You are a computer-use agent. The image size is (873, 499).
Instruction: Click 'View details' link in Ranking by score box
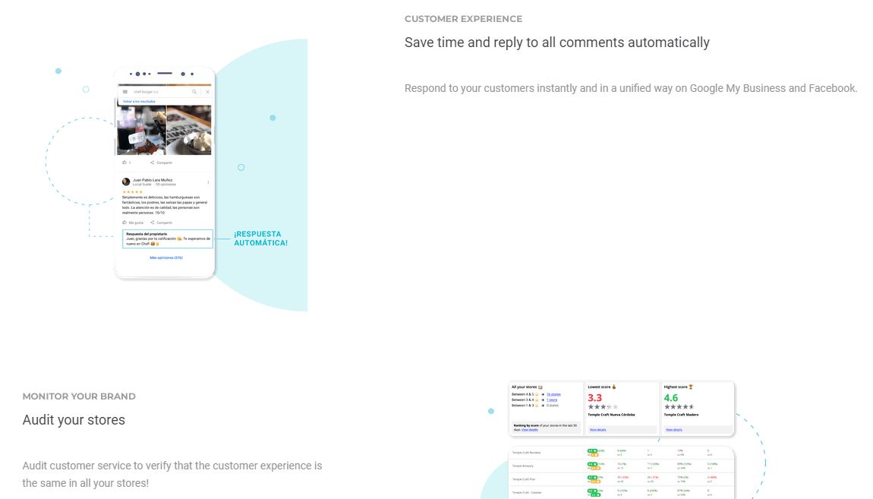(529, 430)
